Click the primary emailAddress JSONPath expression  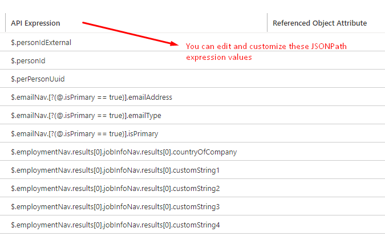[91, 97]
